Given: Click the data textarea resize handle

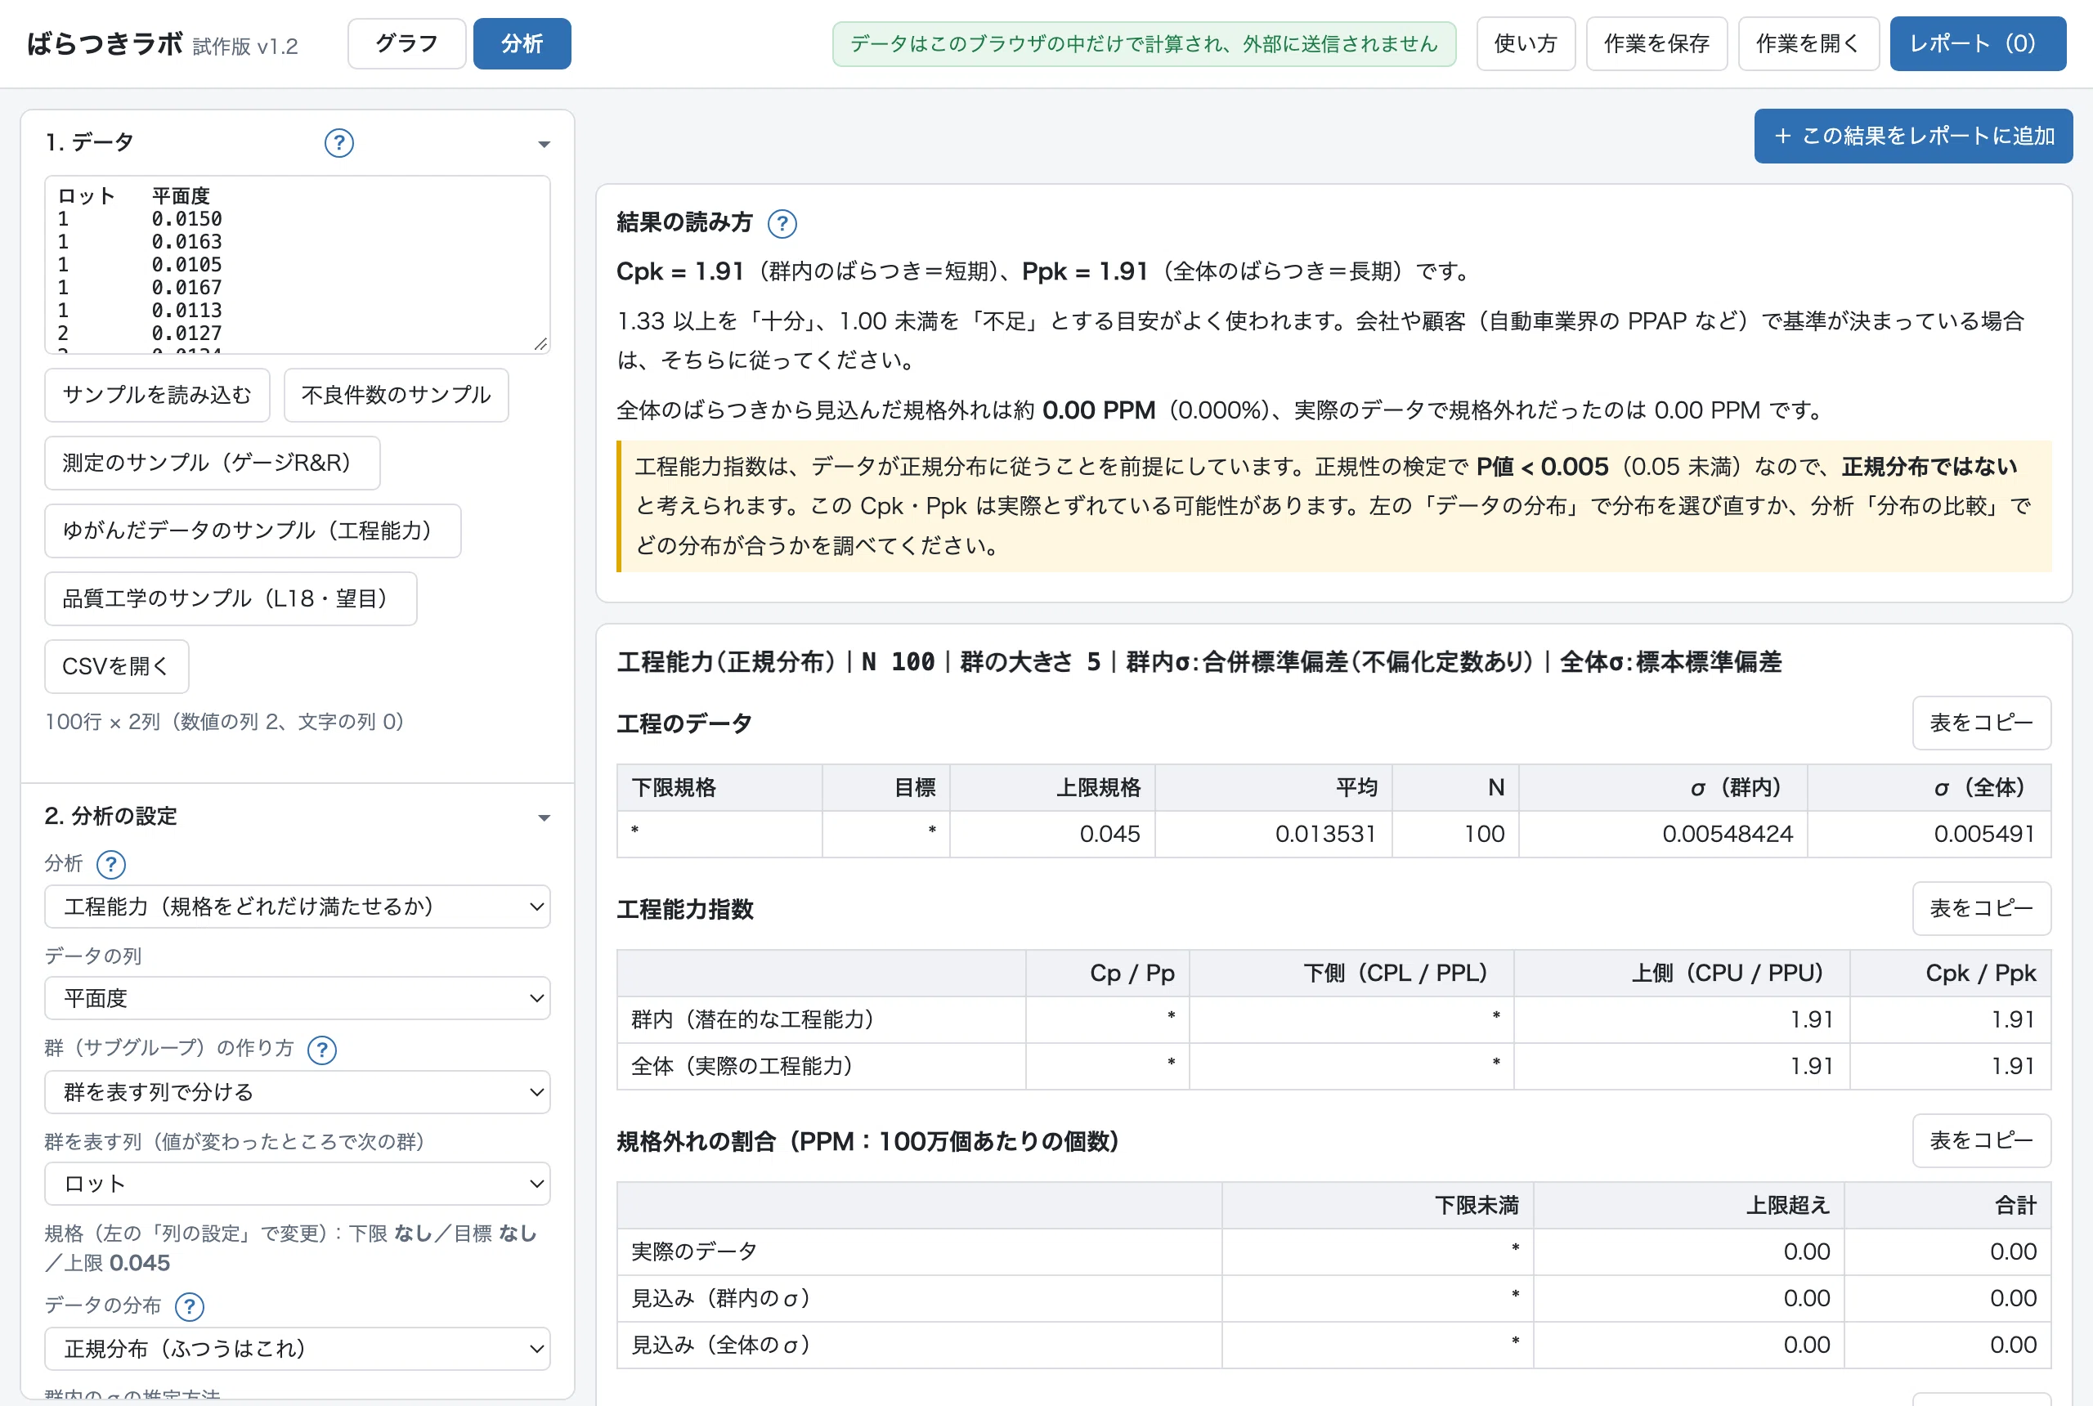Looking at the screenshot, I should pos(540,344).
